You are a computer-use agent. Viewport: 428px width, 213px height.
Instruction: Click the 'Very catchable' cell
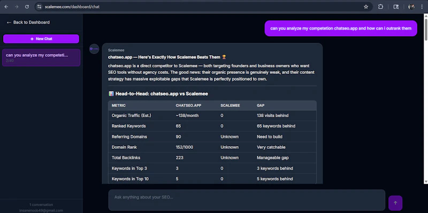click(271, 147)
